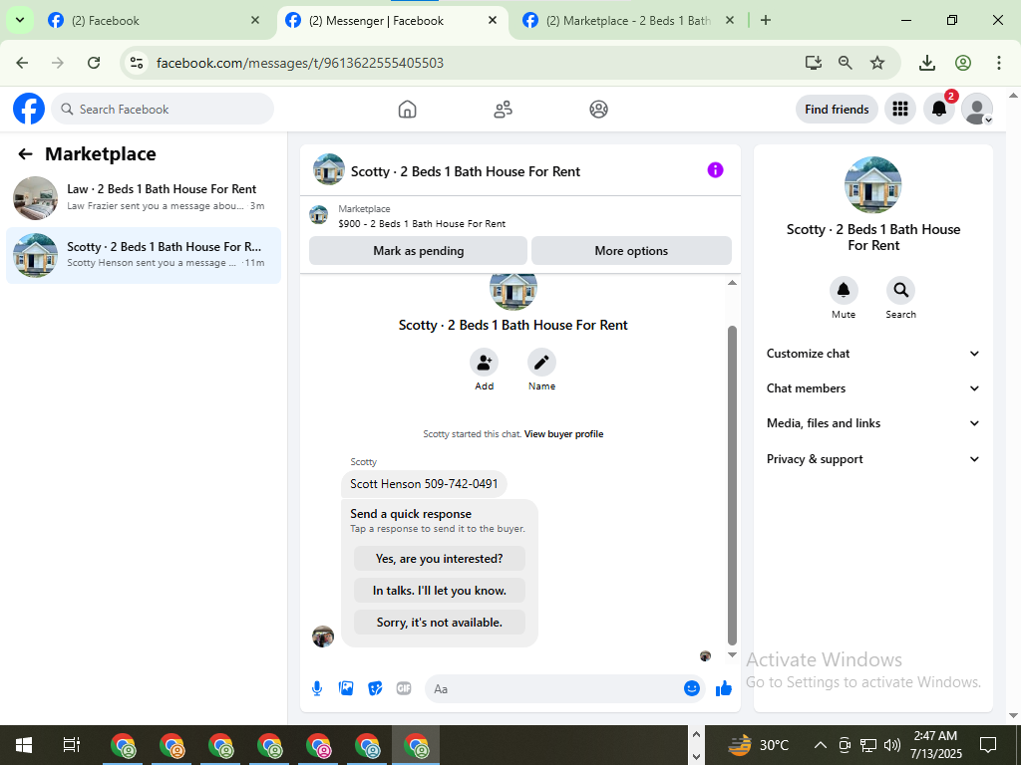Record a voice clip microphone icon
This screenshot has height=765, width=1021.
(317, 688)
